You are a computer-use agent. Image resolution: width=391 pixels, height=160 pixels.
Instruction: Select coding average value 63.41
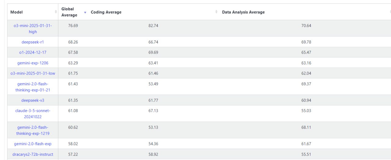point(153,63)
